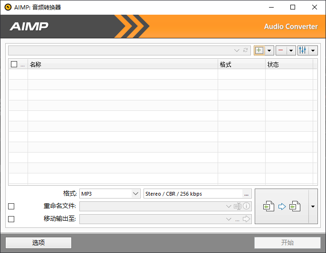Open encoder settings via '...' button
Image resolution: width=326 pixels, height=253 pixels.
[247, 194]
